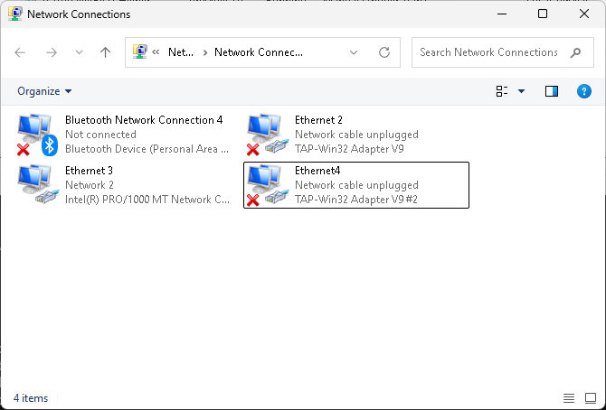Switch to details view in status bar
The width and height of the screenshot is (606, 410).
pyautogui.click(x=569, y=397)
